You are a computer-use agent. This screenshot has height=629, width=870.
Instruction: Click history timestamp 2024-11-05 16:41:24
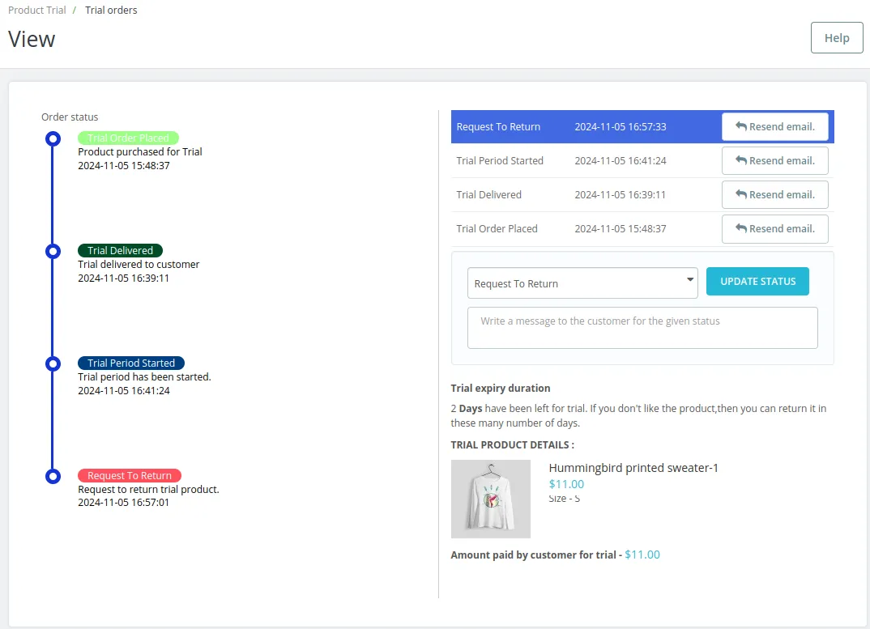pos(621,160)
